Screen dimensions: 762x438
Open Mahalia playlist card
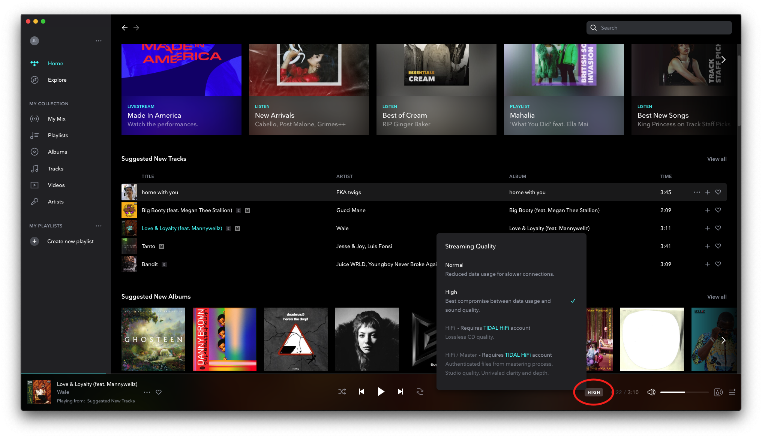point(564,90)
